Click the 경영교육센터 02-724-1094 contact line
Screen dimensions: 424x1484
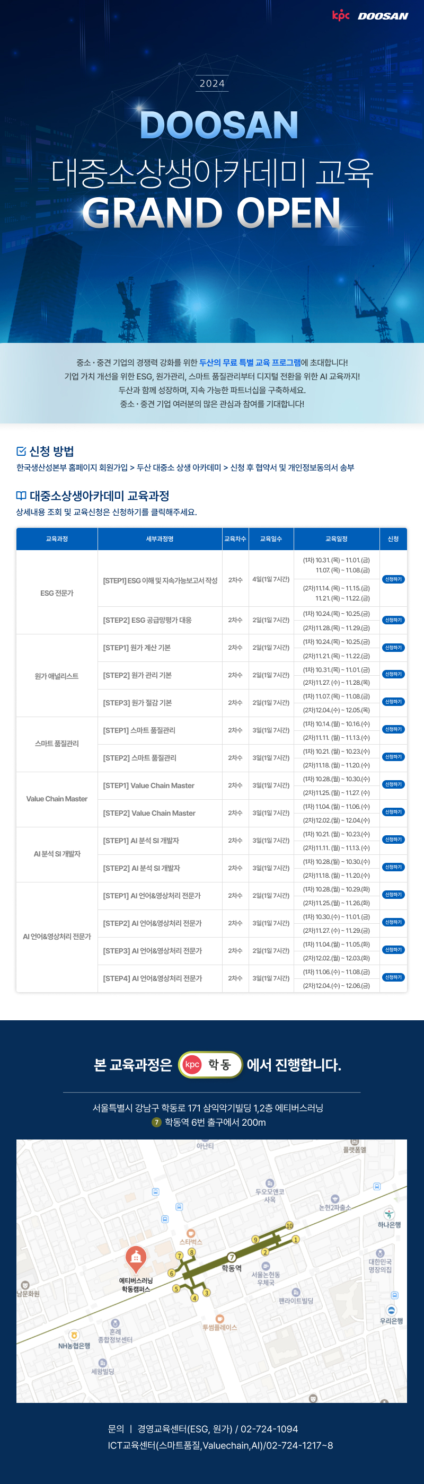point(203,1429)
